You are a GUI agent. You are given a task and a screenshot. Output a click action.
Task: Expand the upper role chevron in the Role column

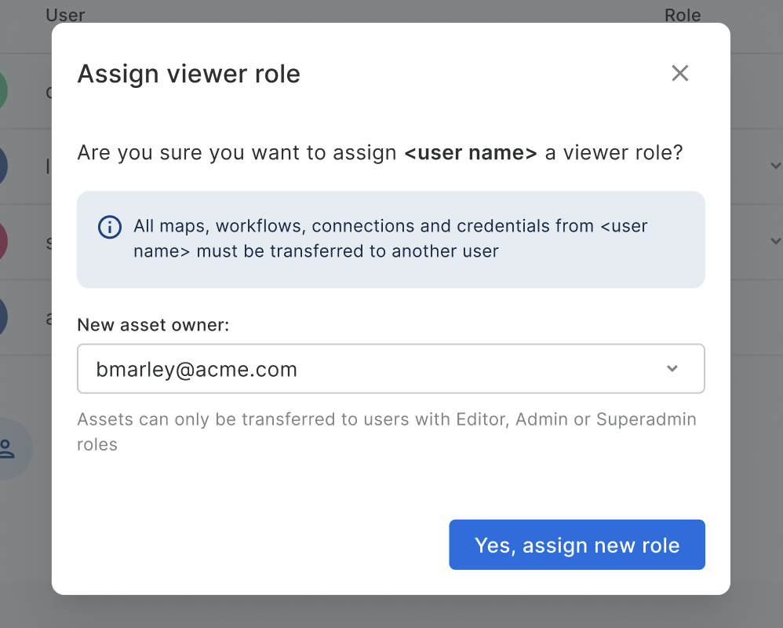click(775, 166)
